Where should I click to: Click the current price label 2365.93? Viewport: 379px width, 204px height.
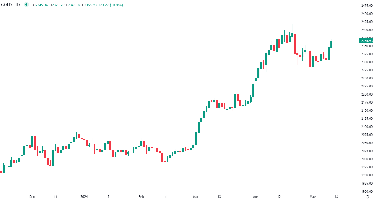point(367,41)
